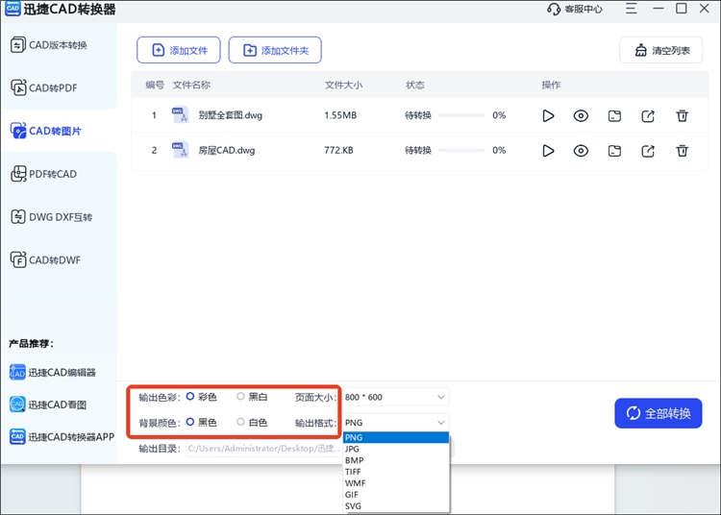The height and width of the screenshot is (515, 721).
Task: Choose PNG from format list
Action: coord(396,437)
